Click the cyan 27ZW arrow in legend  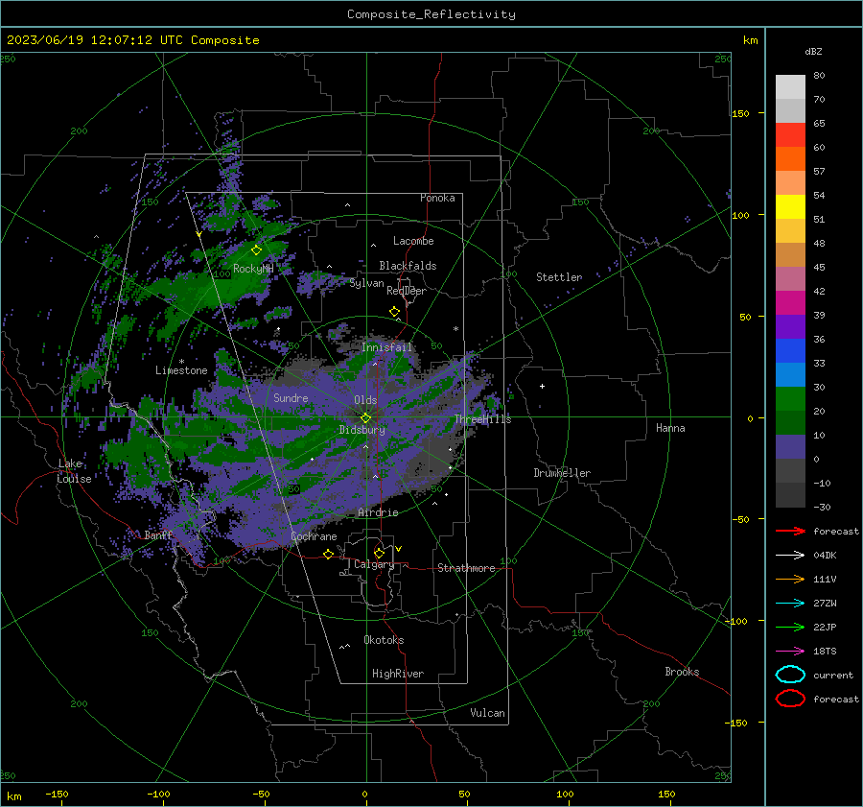790,604
